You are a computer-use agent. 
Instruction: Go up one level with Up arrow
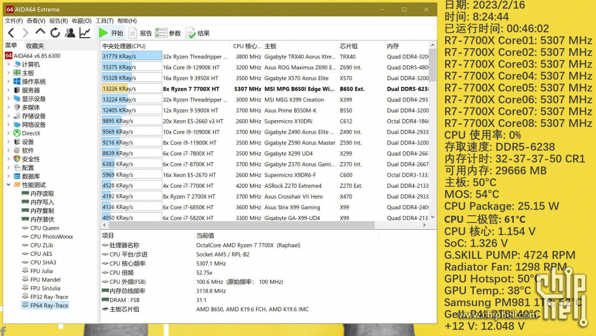point(40,33)
